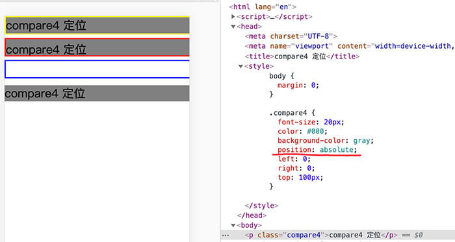Image resolution: width=455 pixels, height=242 pixels.
Task: Select the meta charset UTF-8 node
Action: (x=291, y=36)
